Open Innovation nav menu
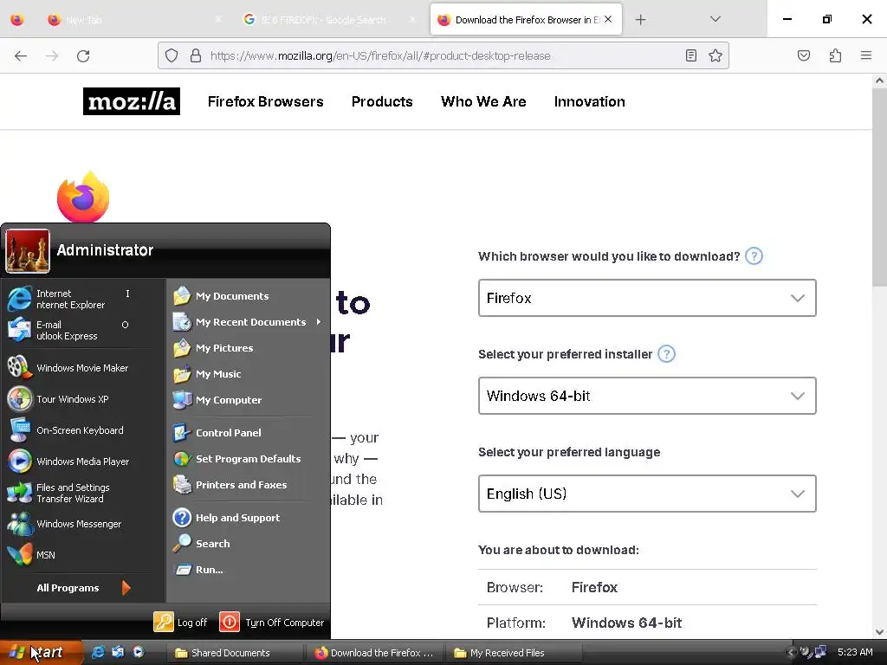Viewport: 887px width, 665px height. click(589, 102)
